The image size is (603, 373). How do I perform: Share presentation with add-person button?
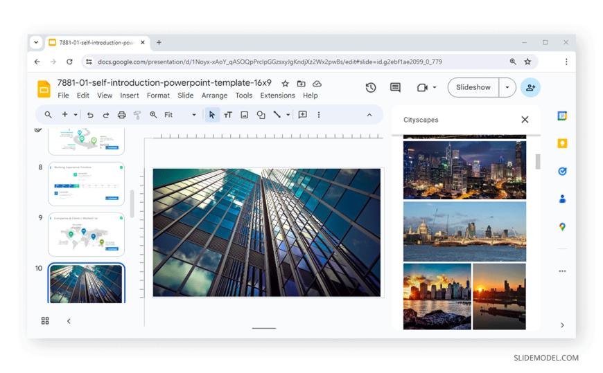tap(530, 87)
